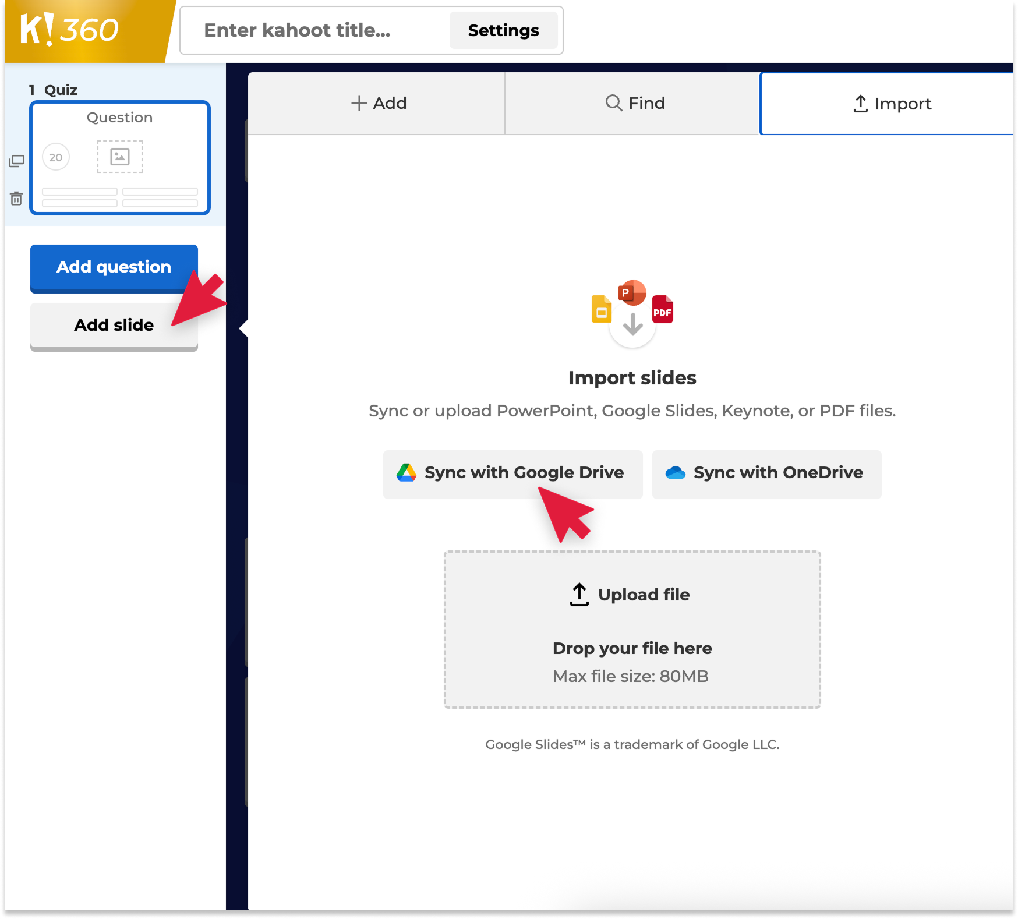Viewport: 1018px width, 919px height.
Task: Click the 'Drop your file here' text
Action: tap(632, 648)
